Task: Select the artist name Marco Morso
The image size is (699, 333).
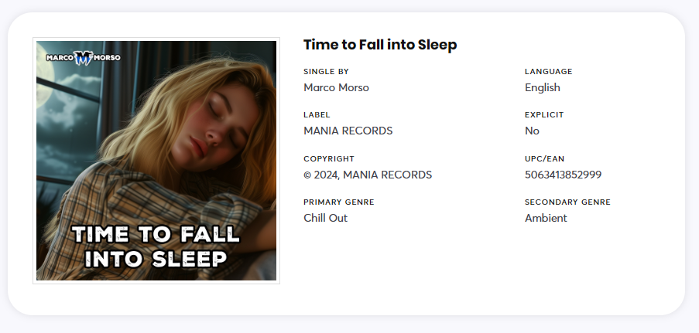Action: click(336, 87)
